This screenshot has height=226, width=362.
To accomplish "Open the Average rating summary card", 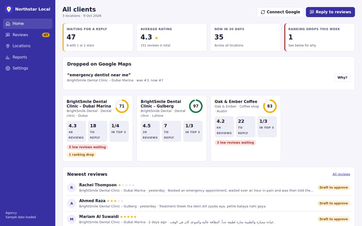I will click(x=172, y=37).
